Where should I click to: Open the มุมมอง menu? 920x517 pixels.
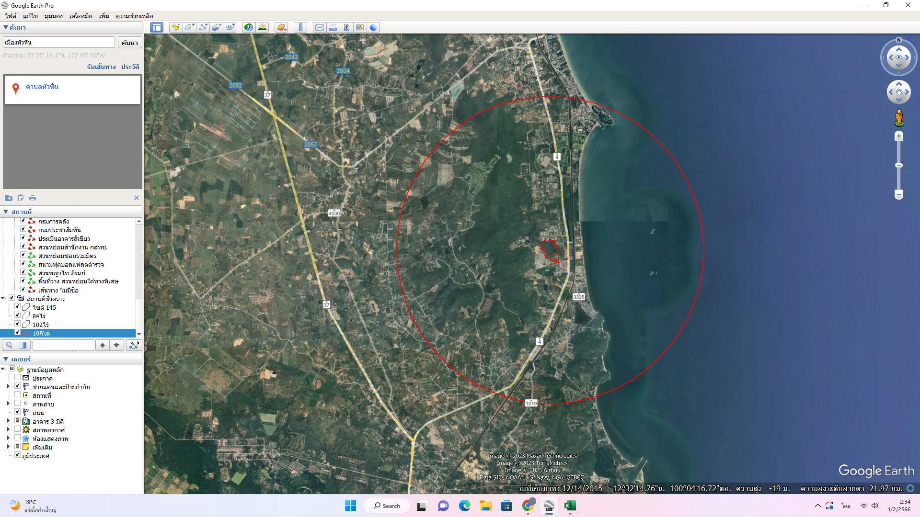coord(53,16)
